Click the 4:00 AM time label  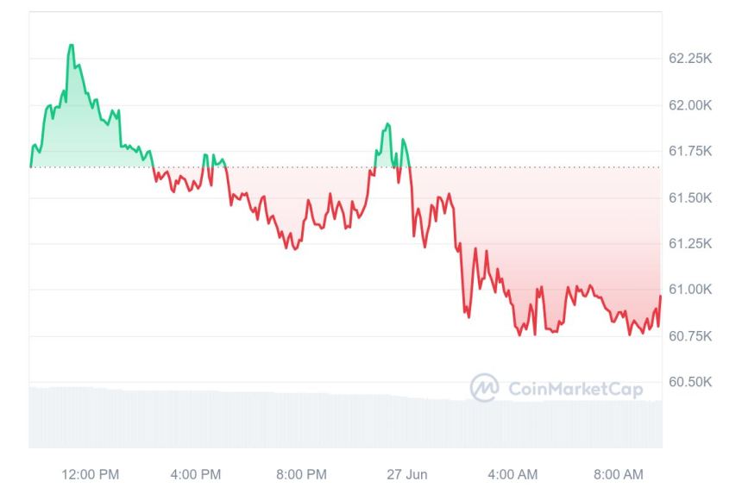pos(512,474)
